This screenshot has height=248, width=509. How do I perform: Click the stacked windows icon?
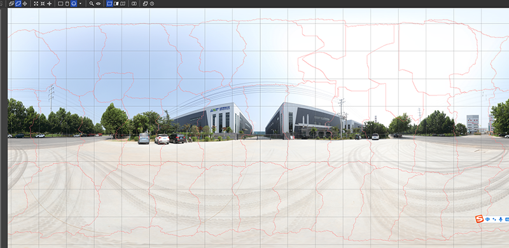[x=146, y=4]
